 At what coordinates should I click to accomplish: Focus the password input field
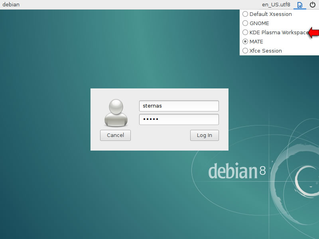pyautogui.click(x=179, y=119)
